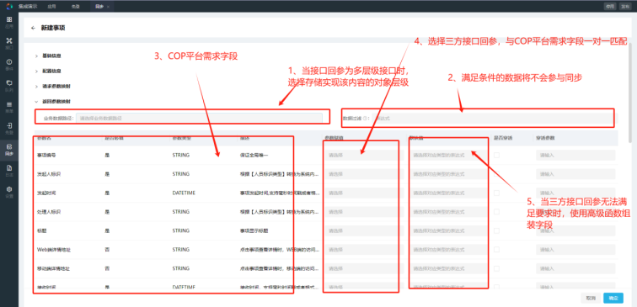Tick the 是否穿透 checkbox in the Web端详情地址 row
Image resolution: width=637 pixels, height=307 pixels.
(496, 250)
